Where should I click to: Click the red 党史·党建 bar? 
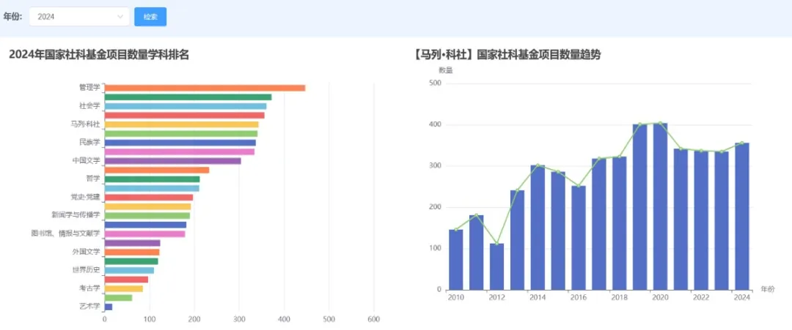(148, 198)
